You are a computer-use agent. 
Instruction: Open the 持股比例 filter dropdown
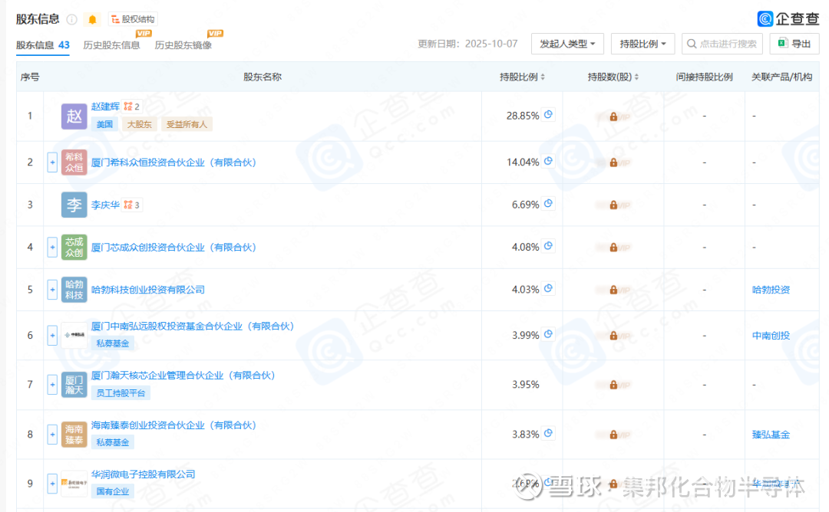pos(643,44)
